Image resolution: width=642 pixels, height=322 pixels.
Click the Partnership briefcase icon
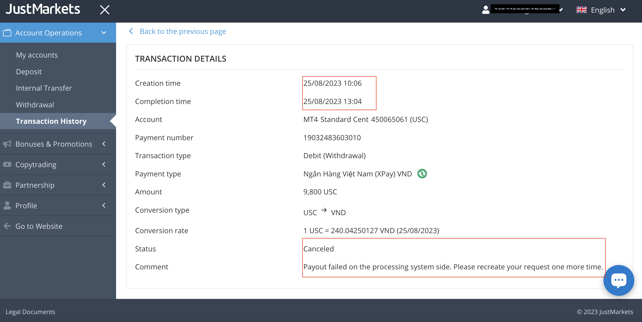click(x=7, y=185)
